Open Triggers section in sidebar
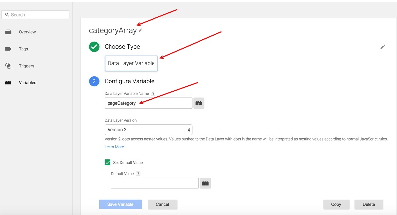This screenshot has width=397, height=215. pyautogui.click(x=26, y=66)
